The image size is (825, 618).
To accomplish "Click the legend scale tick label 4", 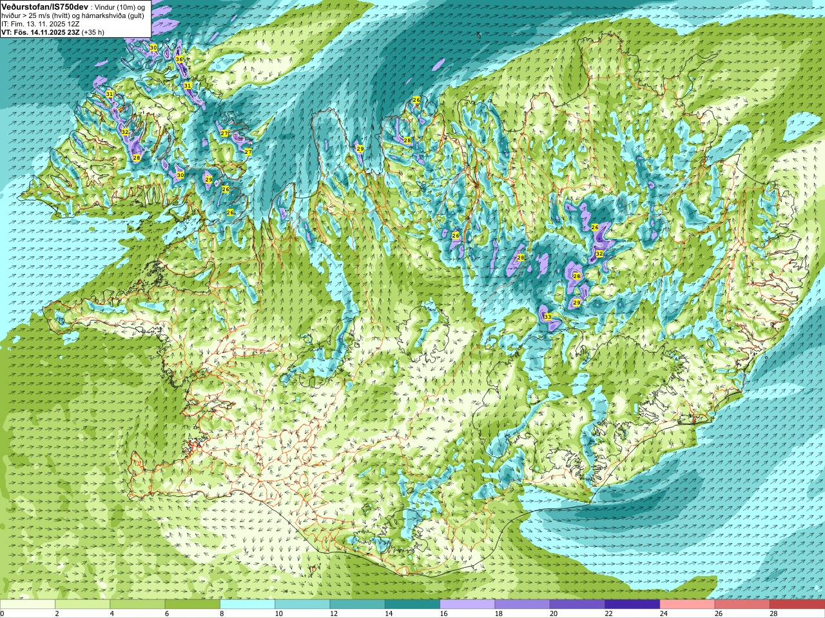I will [x=112, y=613].
